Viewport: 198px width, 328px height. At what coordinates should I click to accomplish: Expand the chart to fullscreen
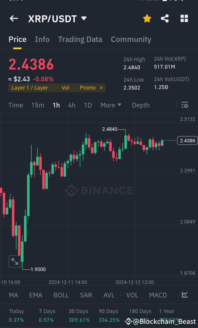coord(15,261)
